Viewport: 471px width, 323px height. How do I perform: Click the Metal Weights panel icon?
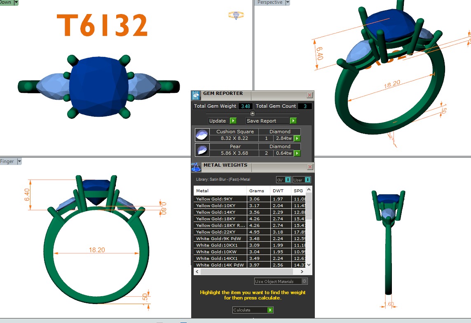[196, 167]
